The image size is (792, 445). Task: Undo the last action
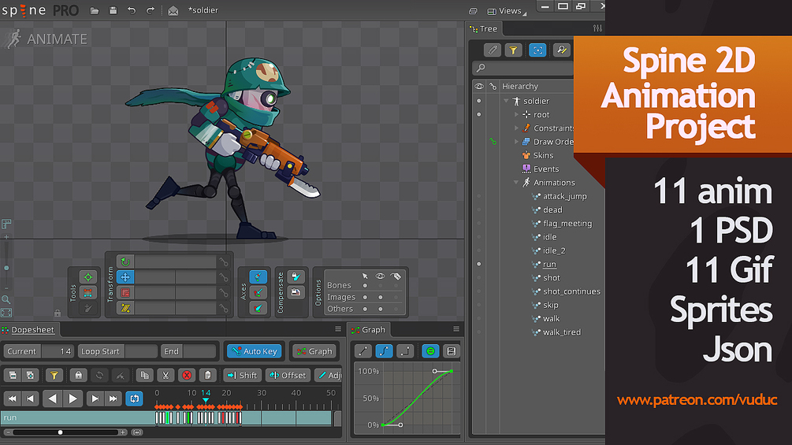point(132,10)
